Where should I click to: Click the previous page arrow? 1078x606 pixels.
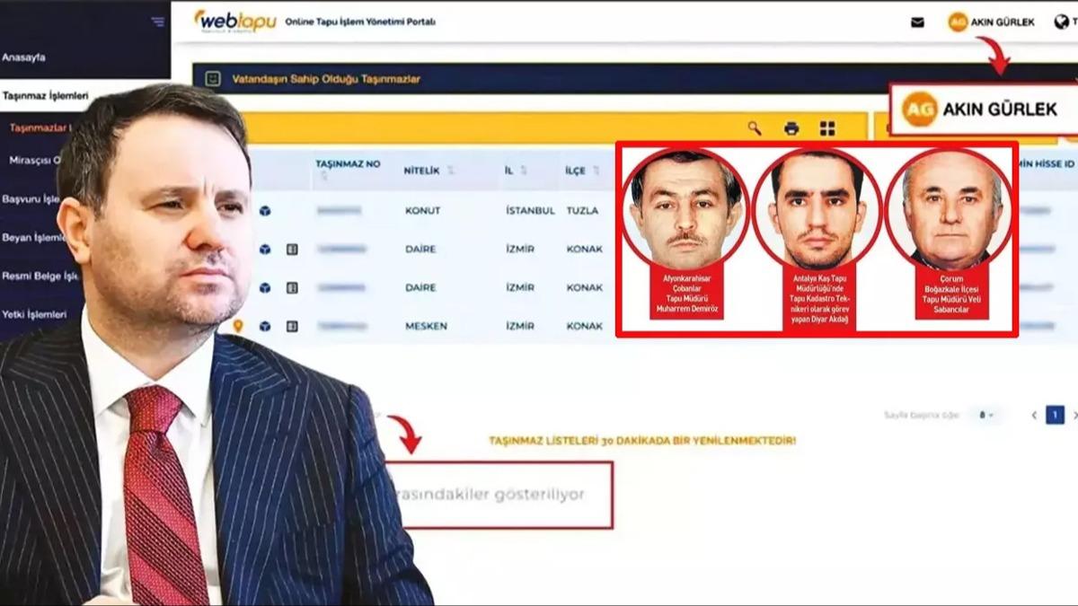click(x=1034, y=415)
